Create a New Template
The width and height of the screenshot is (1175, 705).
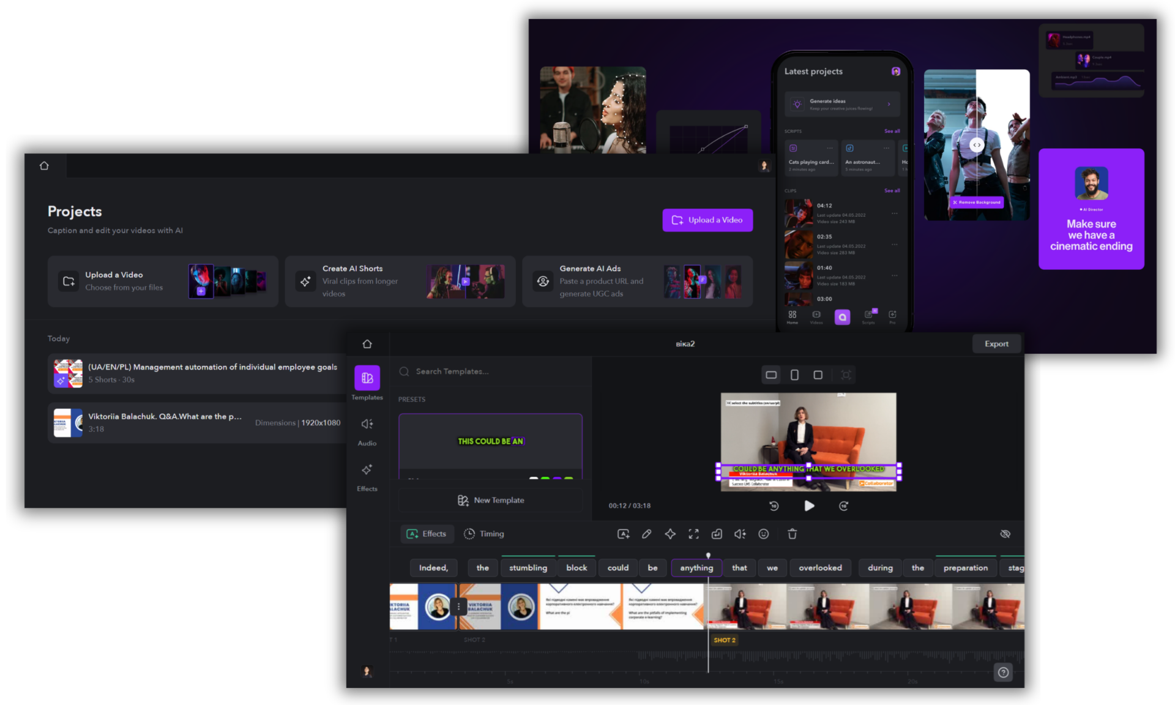pos(491,500)
